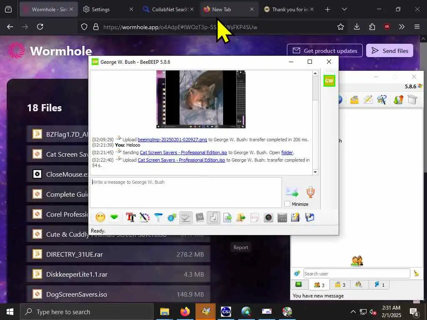Screen dimensions: 427x320
Task: Click the code snippet icon in chat toolbar
Action: [x=255, y=217]
